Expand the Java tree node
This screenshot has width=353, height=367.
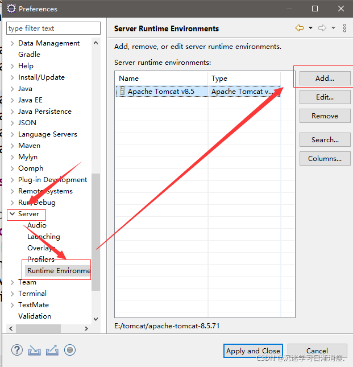tap(13, 89)
